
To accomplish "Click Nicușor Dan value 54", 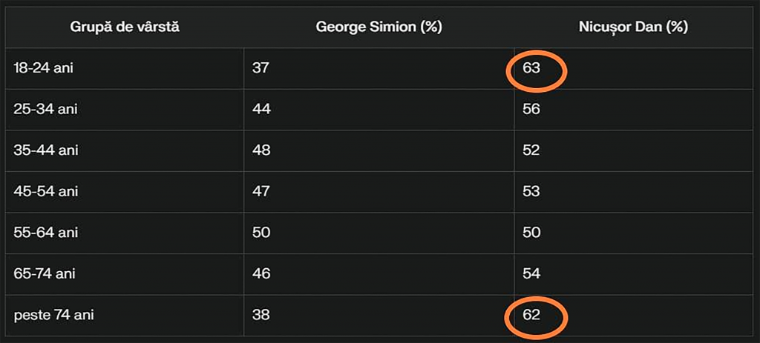I will pyautogui.click(x=531, y=274).
